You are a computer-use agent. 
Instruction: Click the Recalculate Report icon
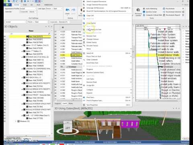164,15
